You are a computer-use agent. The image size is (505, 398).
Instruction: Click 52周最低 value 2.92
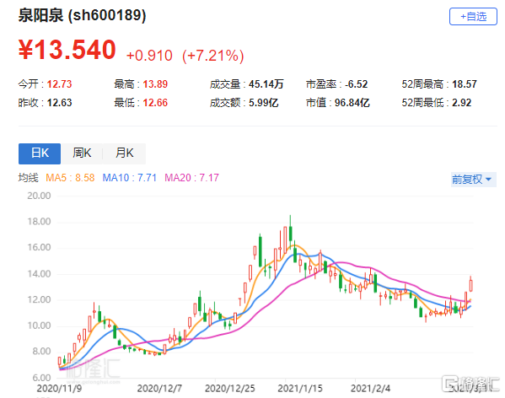coord(461,103)
